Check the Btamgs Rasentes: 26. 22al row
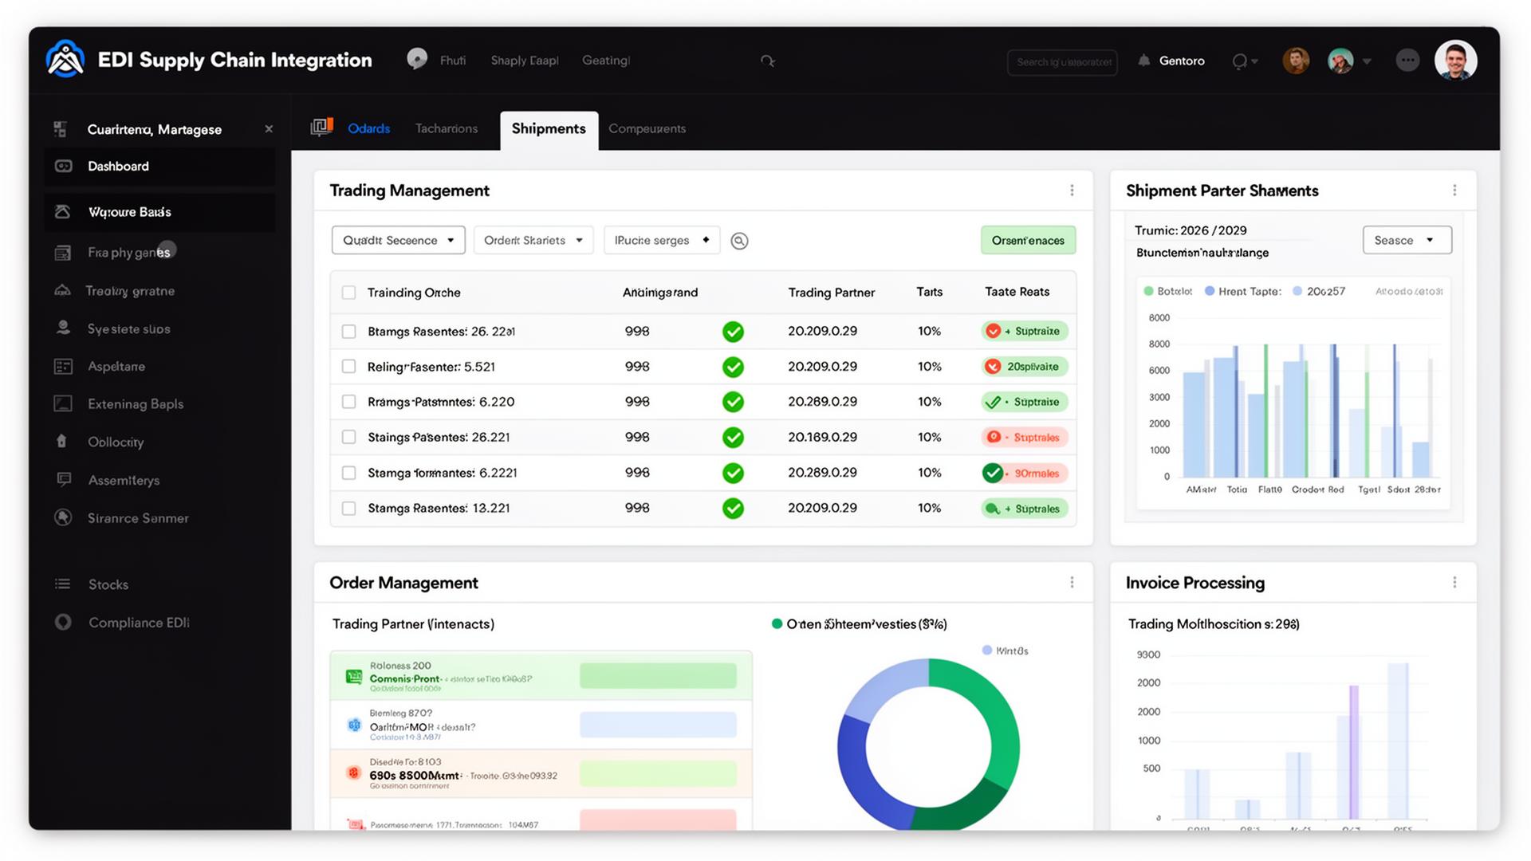The height and width of the screenshot is (861, 1531). pos(348,331)
